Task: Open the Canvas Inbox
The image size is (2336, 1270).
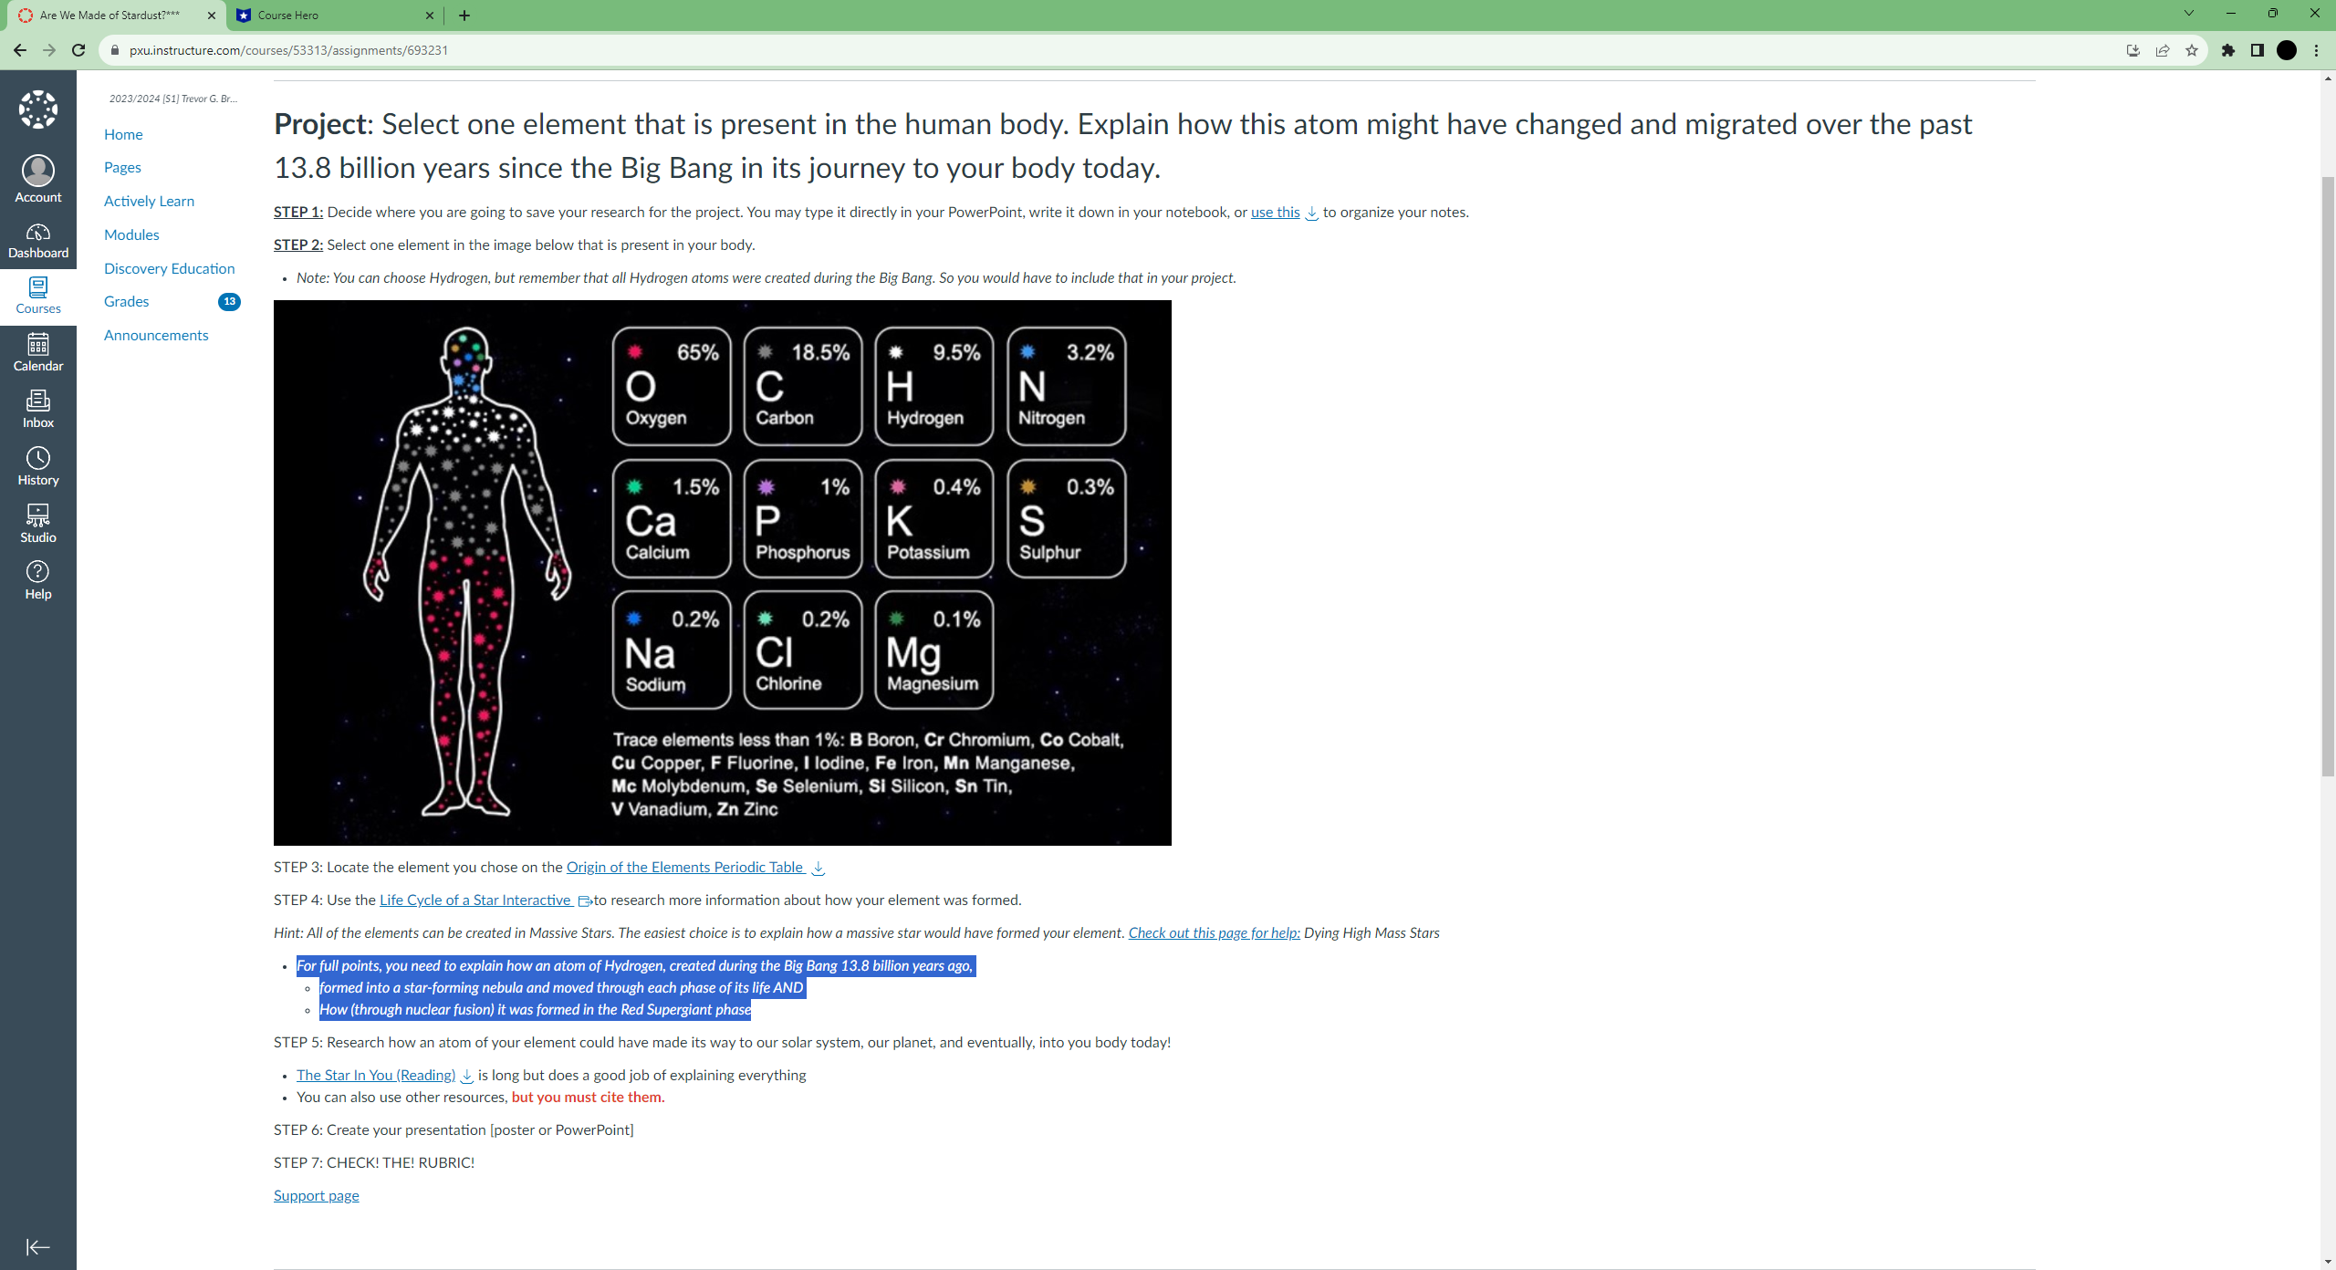Action: pos(37,408)
